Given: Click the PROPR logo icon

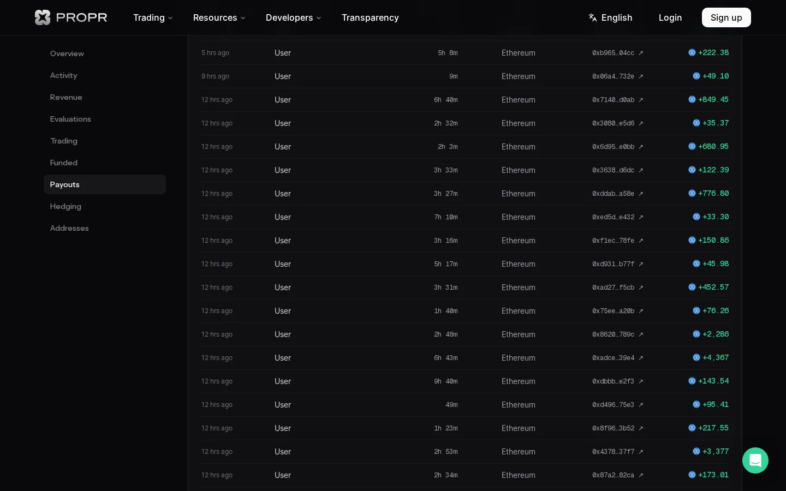Looking at the screenshot, I should point(43,17).
